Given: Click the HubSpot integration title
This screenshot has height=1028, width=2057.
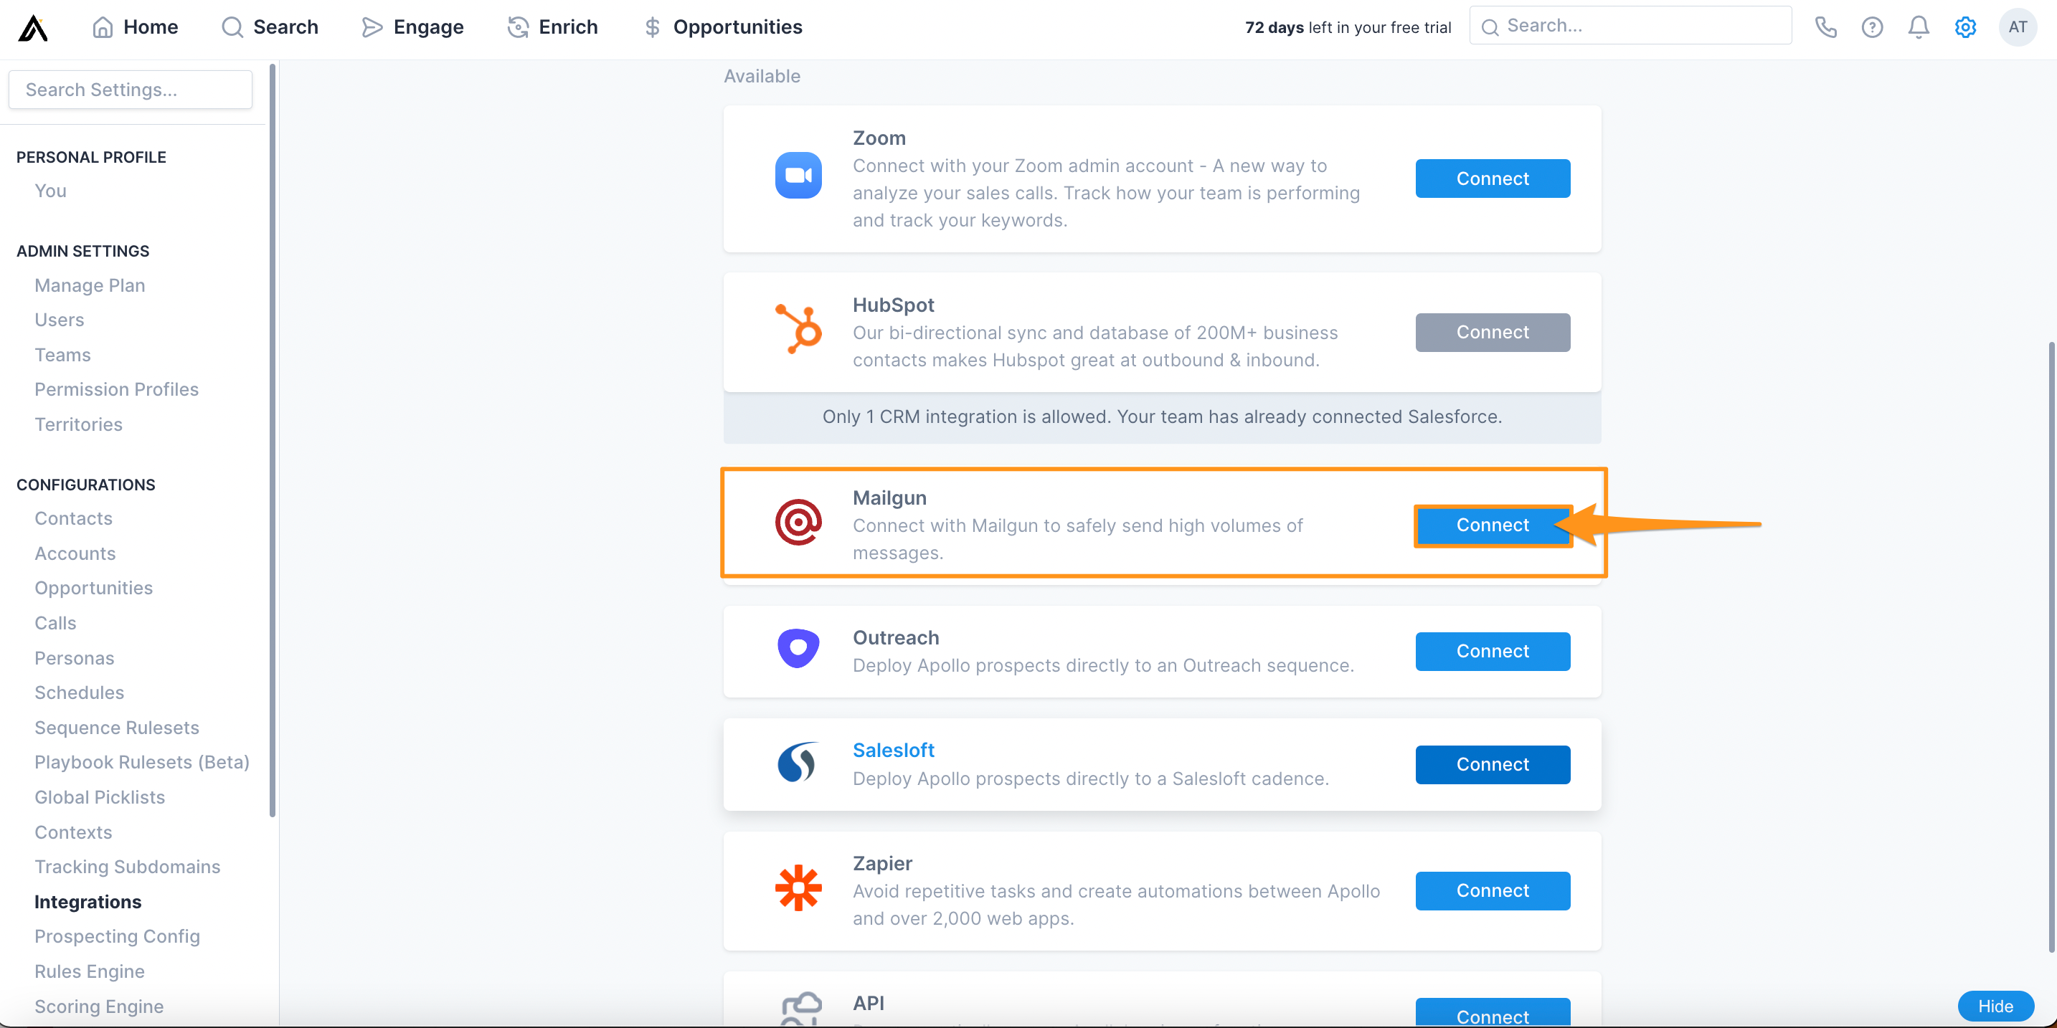Looking at the screenshot, I should pyautogui.click(x=893, y=305).
